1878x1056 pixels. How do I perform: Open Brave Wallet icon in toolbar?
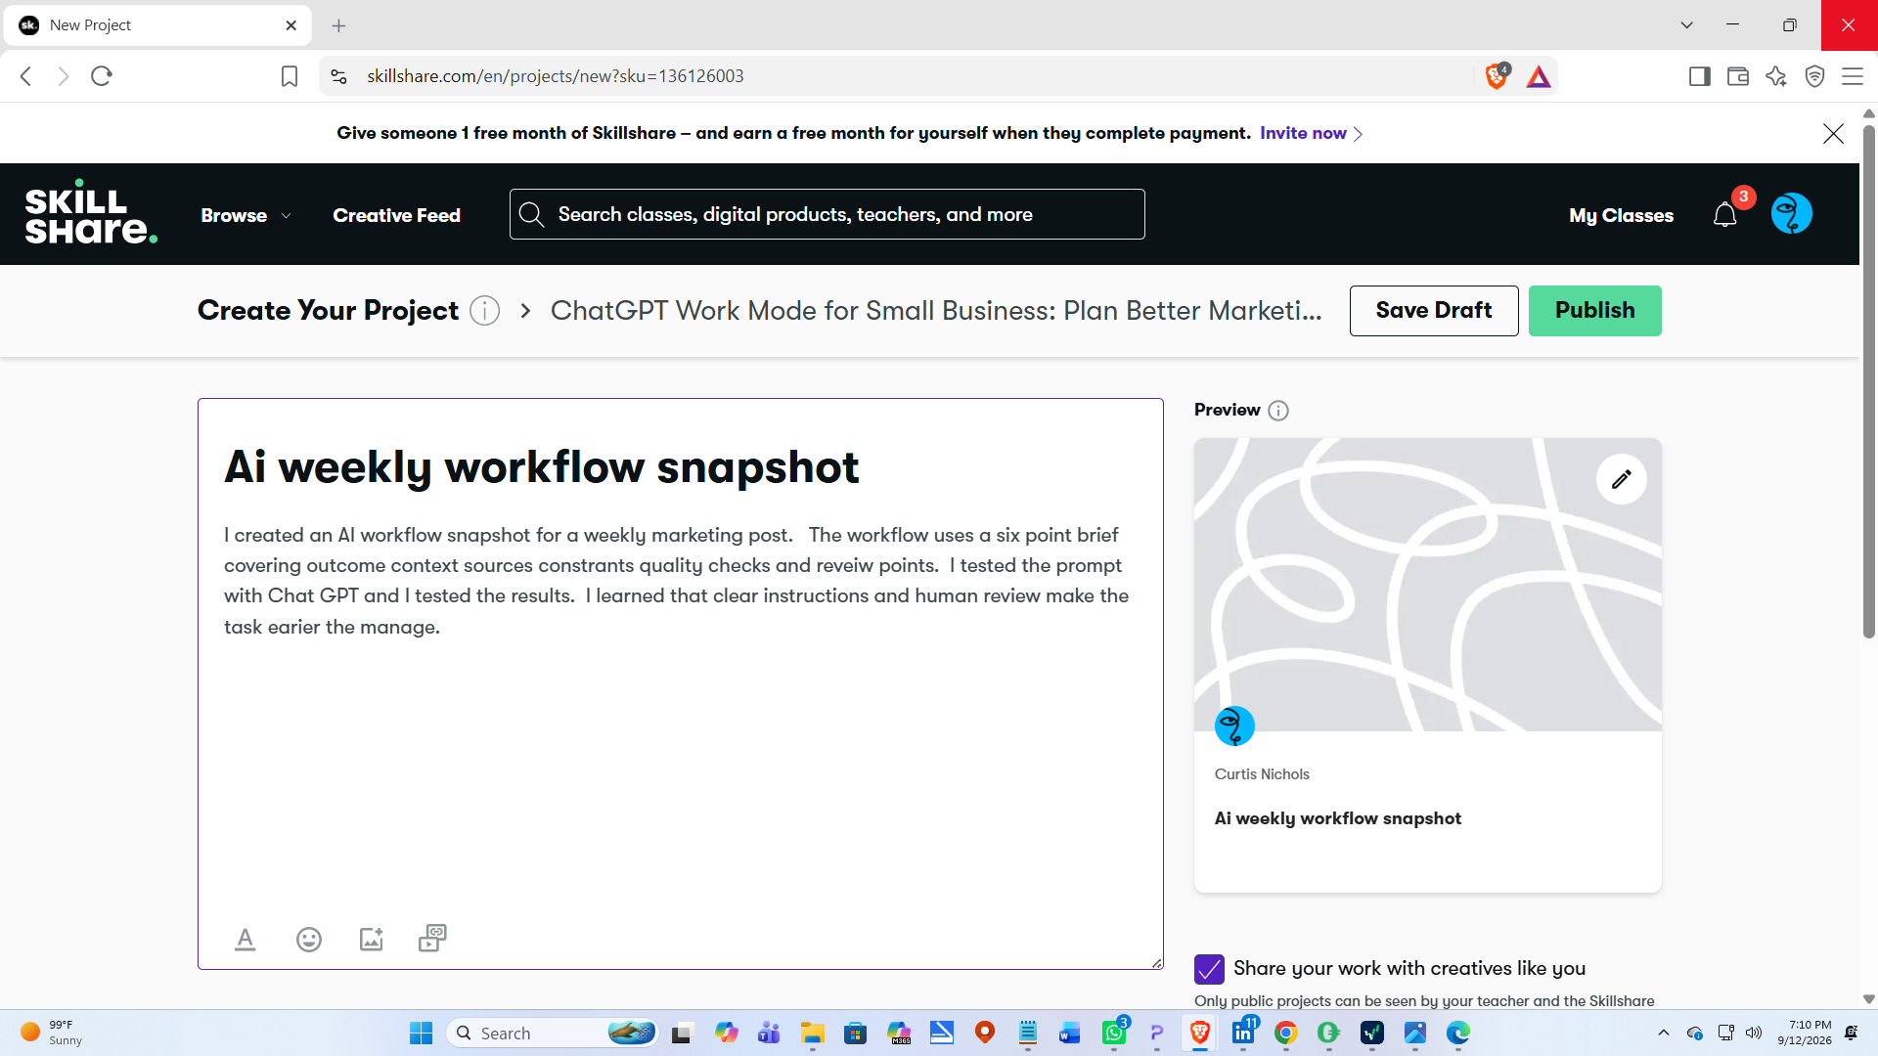[x=1738, y=76]
